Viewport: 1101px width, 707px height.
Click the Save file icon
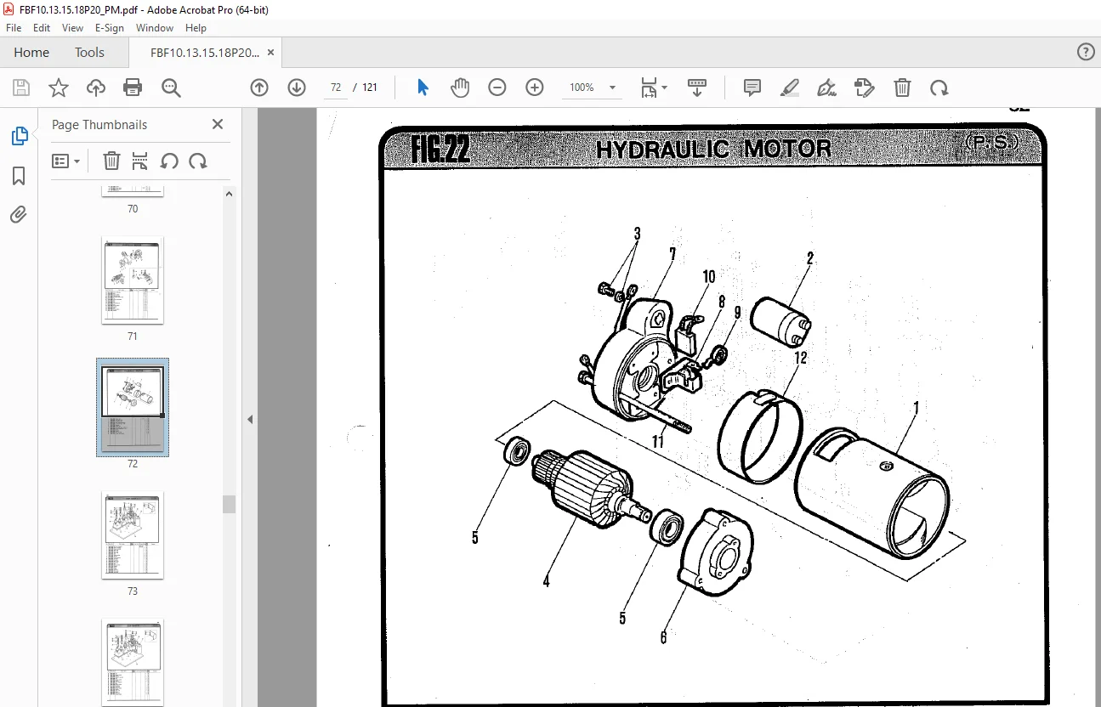point(21,88)
